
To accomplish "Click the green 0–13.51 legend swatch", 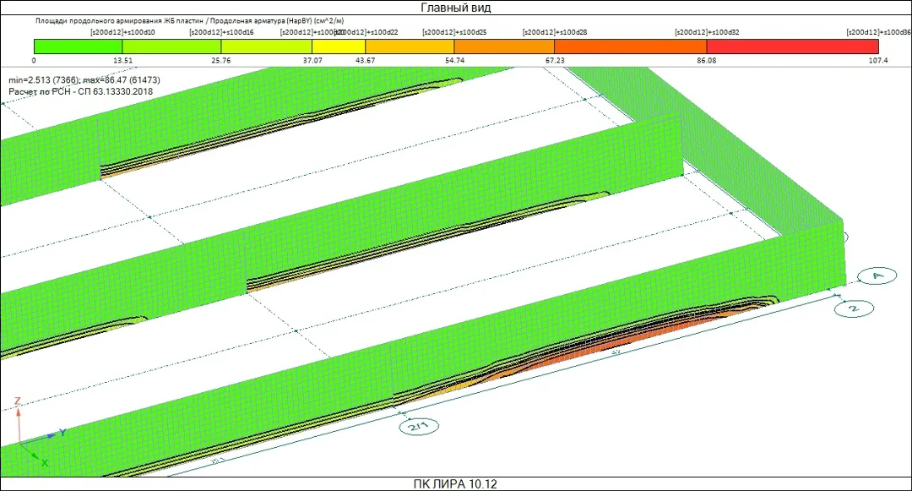I will pos(78,46).
